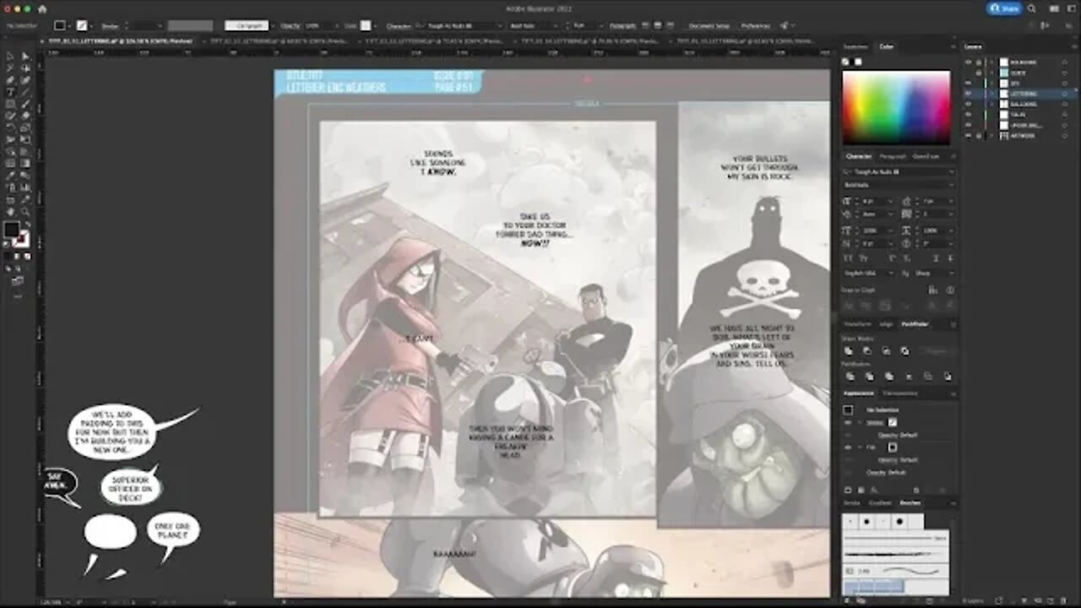1081x608 pixels.
Task: Open font family dropdown in Character panel
Action: point(952,171)
